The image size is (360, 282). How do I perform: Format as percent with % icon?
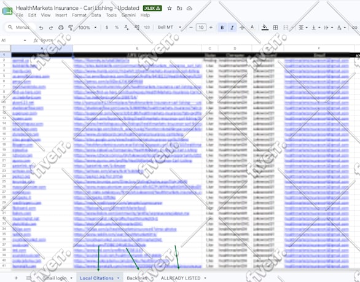pyautogui.click(x=117, y=27)
